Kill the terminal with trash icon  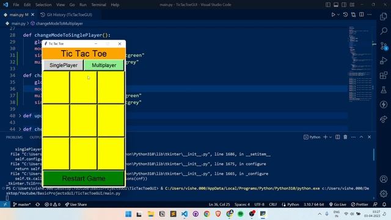coord(345,137)
